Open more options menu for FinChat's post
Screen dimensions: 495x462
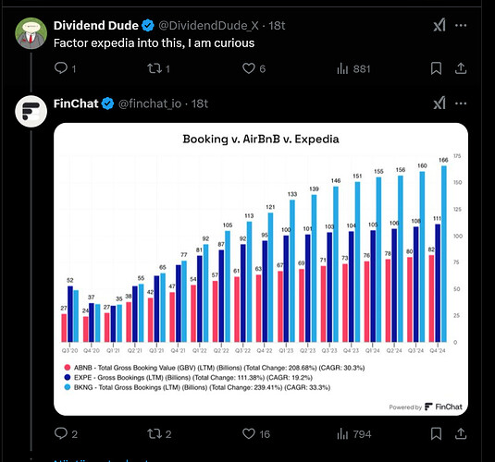tap(461, 103)
